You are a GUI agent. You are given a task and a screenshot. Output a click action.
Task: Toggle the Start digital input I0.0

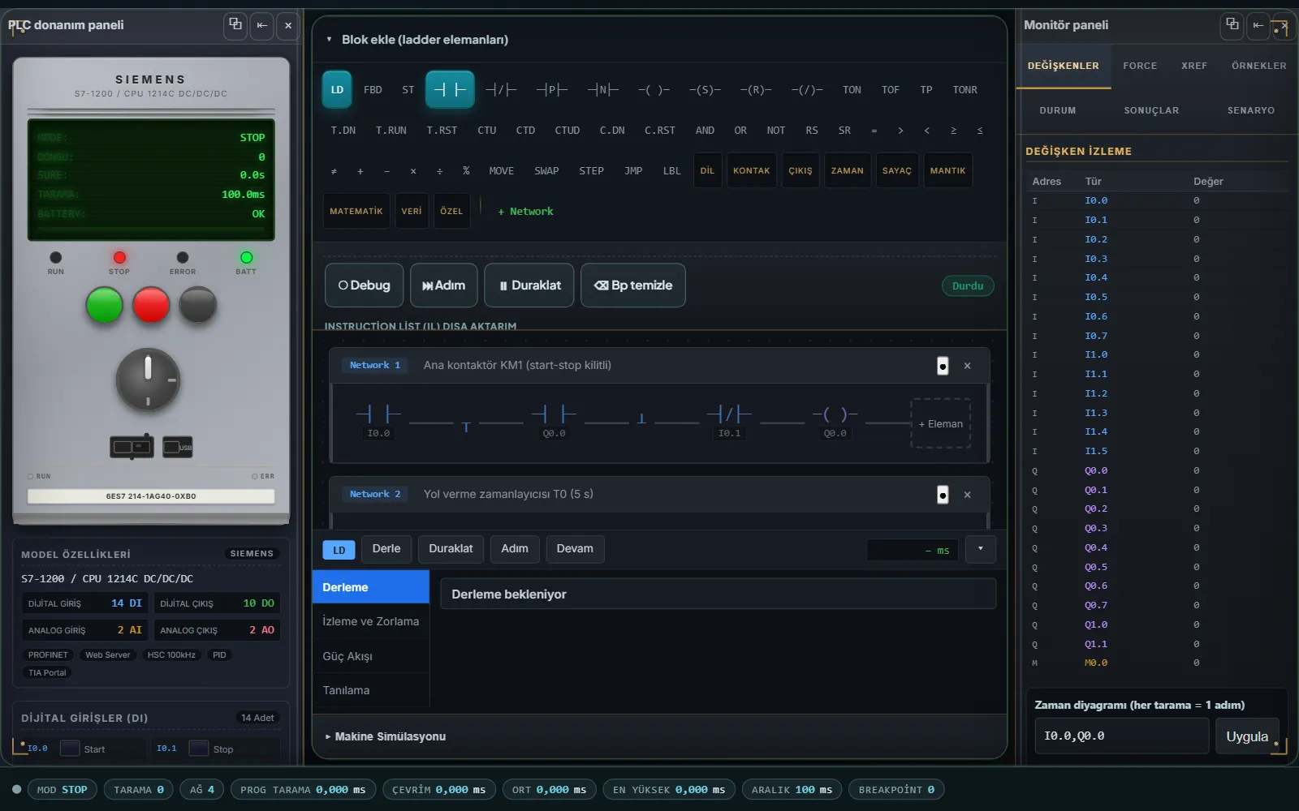pos(70,749)
